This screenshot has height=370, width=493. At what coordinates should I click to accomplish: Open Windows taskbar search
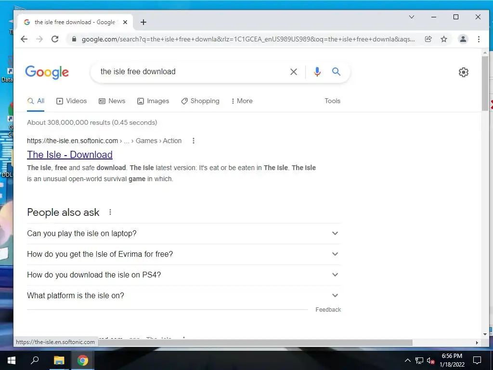[x=35, y=360]
